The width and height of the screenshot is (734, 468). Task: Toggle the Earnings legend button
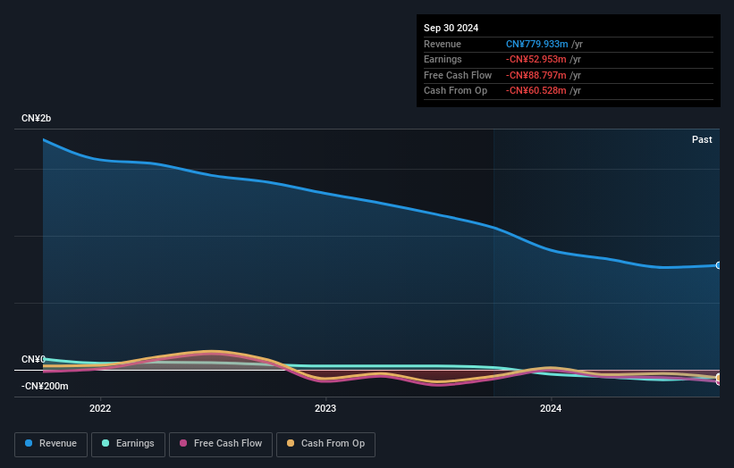pos(128,444)
